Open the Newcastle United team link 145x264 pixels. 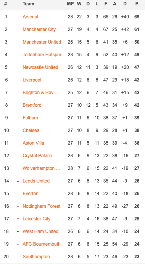[40, 67]
